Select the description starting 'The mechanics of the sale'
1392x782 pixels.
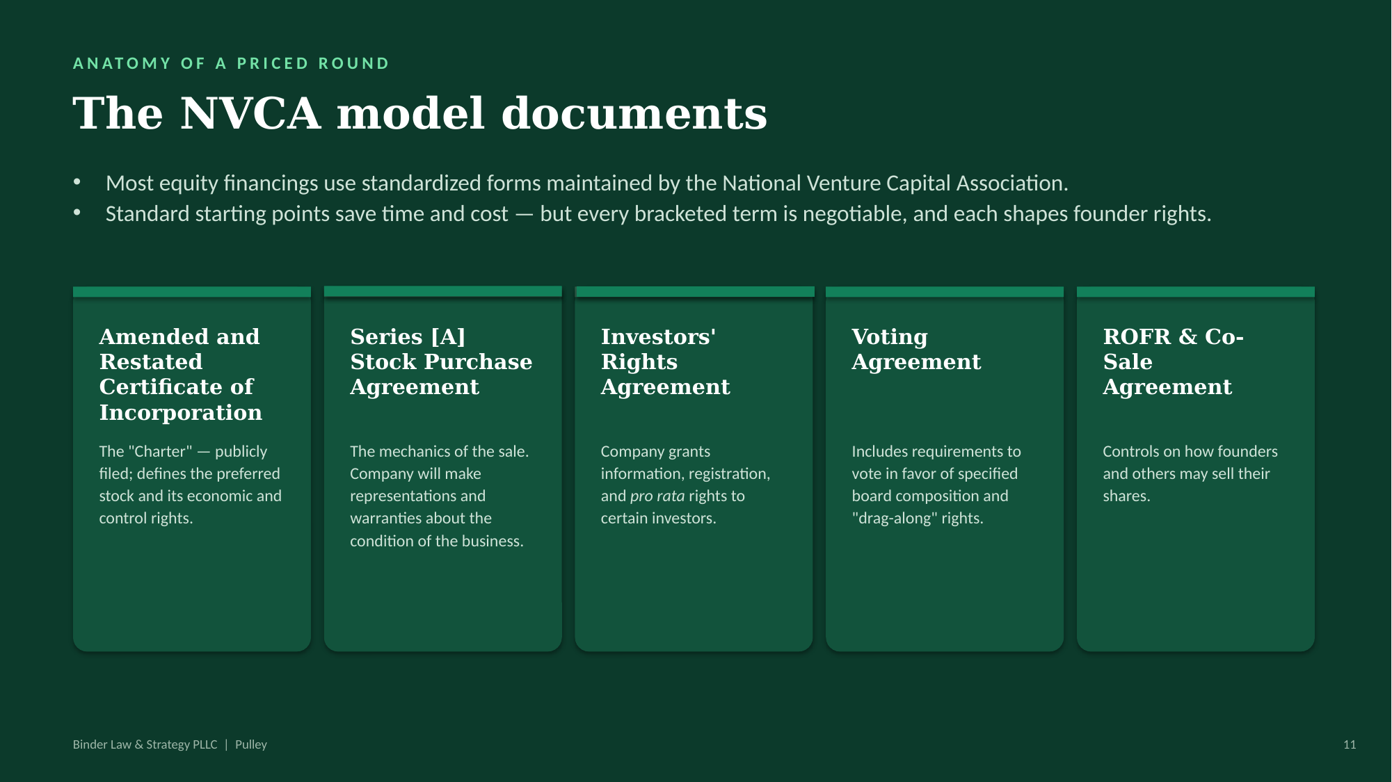(x=440, y=496)
